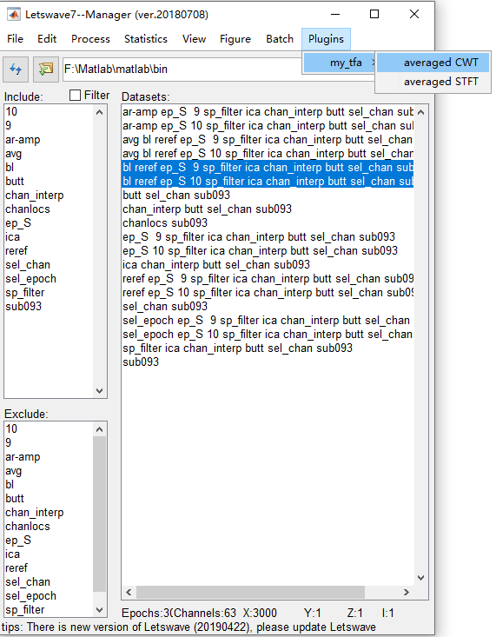Click Exclude list up scroll arrow

point(100,429)
